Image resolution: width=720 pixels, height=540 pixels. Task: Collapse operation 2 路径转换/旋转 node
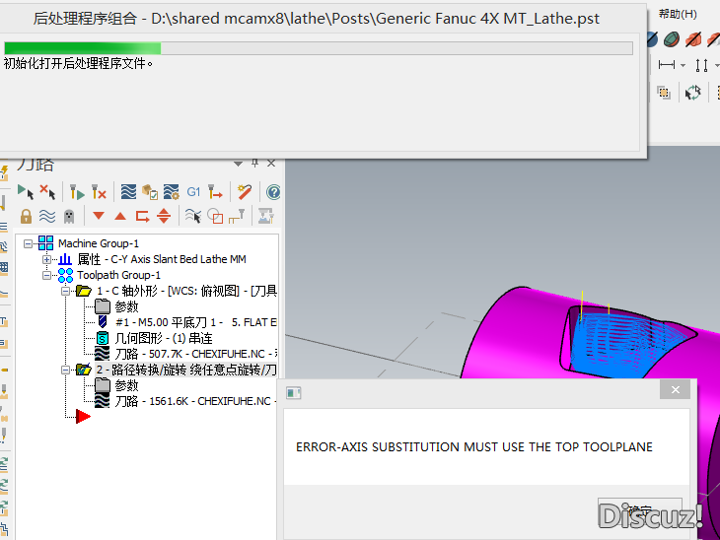[x=66, y=370]
